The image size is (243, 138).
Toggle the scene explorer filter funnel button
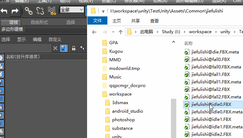(64, 48)
